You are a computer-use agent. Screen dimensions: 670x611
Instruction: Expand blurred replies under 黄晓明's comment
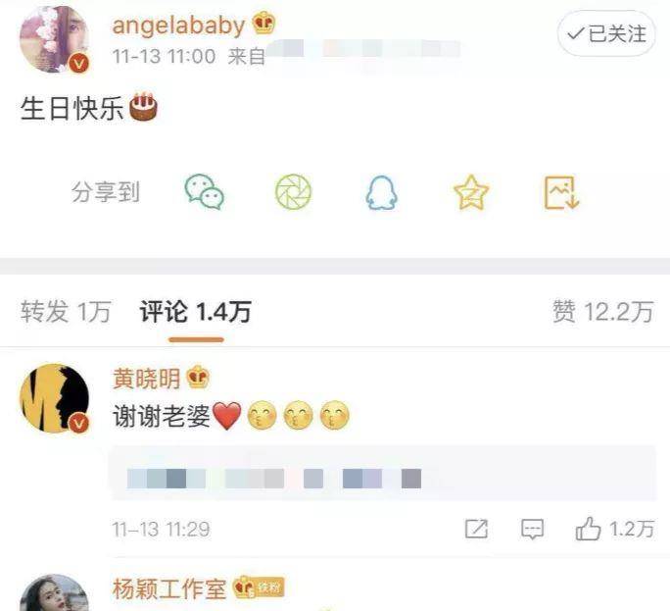pos(384,473)
